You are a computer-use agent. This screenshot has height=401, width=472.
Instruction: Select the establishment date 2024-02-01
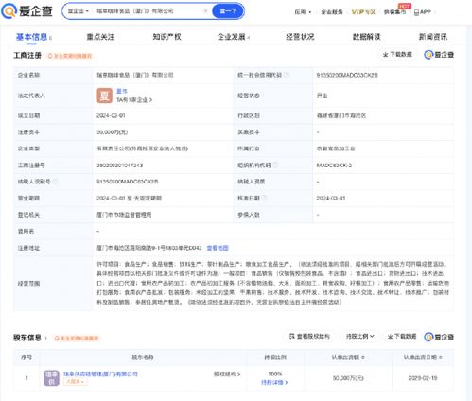[111, 115]
